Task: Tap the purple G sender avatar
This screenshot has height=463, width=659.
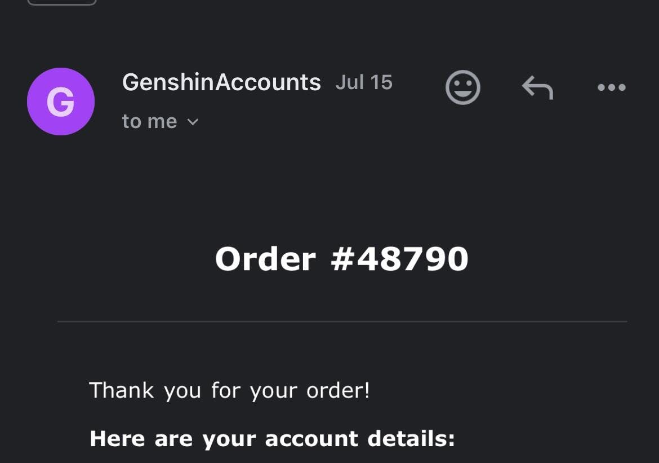Action: pyautogui.click(x=61, y=102)
